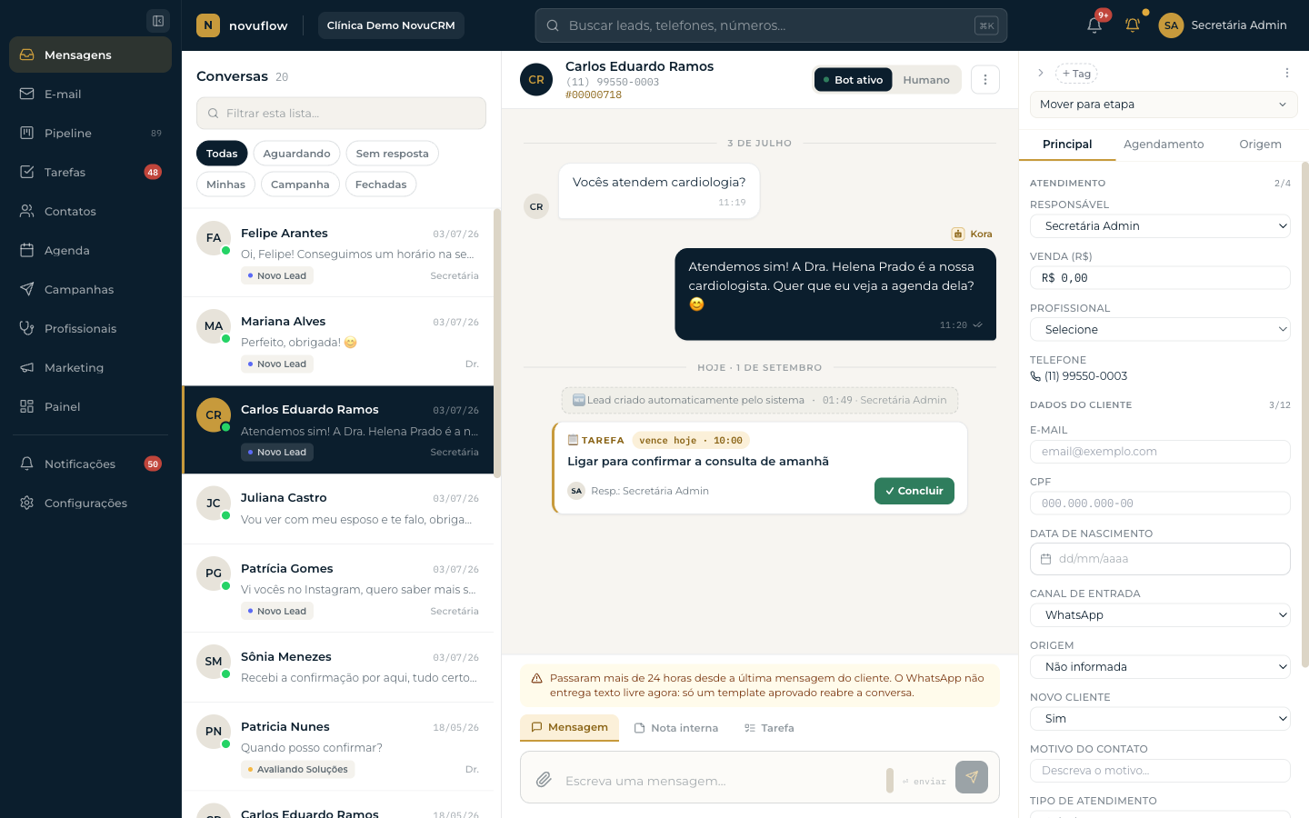This screenshot has width=1309, height=818.
Task: Switch to the Origem tab
Action: pos(1260,145)
